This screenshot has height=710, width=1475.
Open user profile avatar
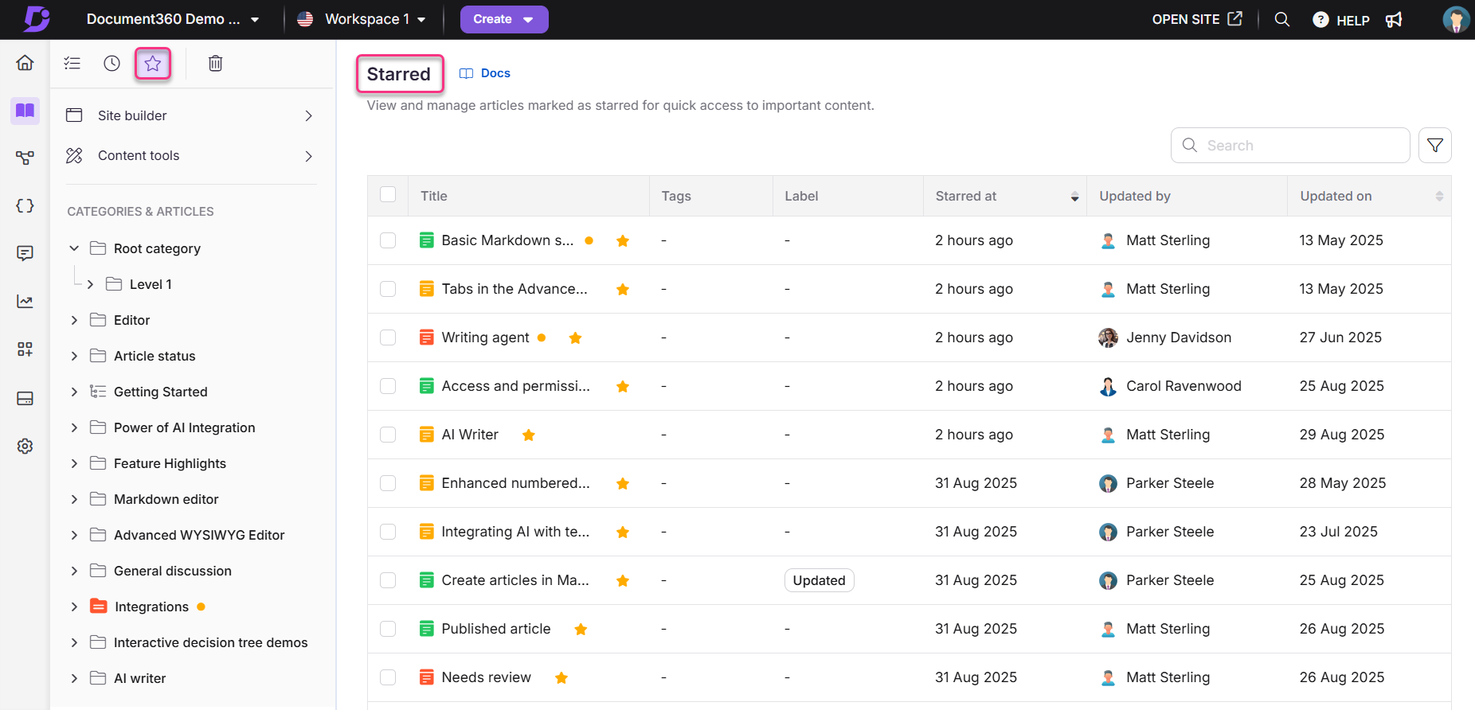[x=1456, y=19]
